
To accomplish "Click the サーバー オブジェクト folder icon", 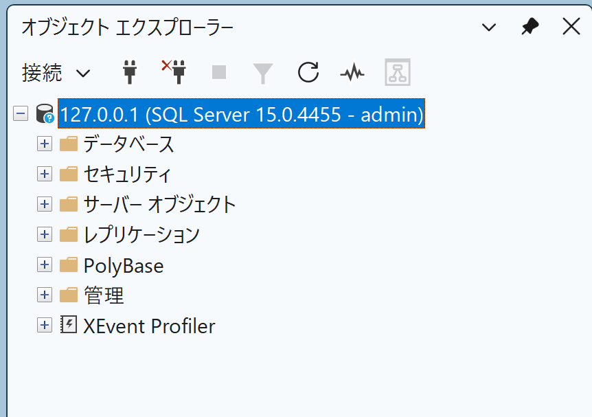I will pyautogui.click(x=69, y=204).
